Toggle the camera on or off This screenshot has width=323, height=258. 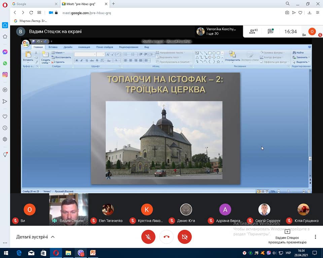tap(184, 237)
